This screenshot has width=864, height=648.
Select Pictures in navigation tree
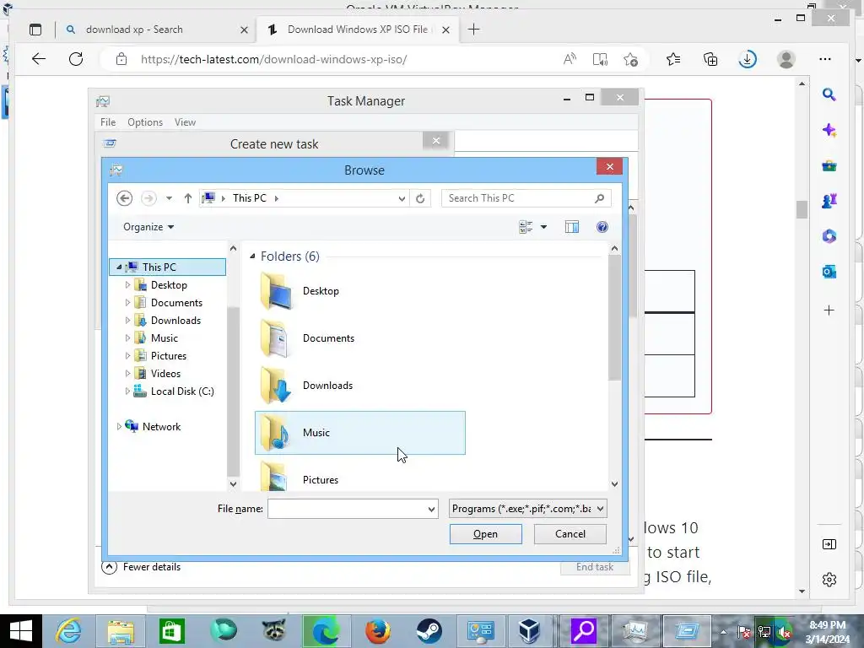point(169,356)
